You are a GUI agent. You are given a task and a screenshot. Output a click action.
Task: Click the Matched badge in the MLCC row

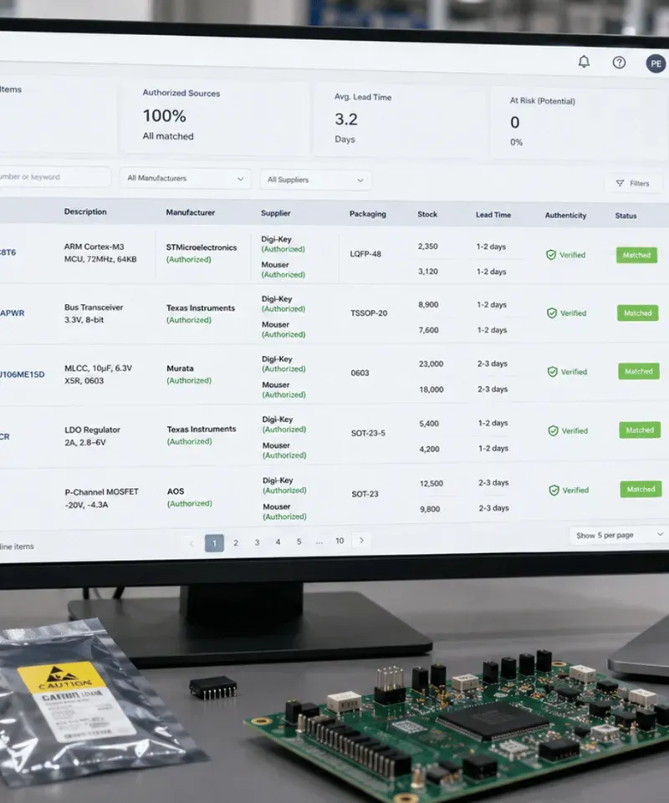pos(639,371)
